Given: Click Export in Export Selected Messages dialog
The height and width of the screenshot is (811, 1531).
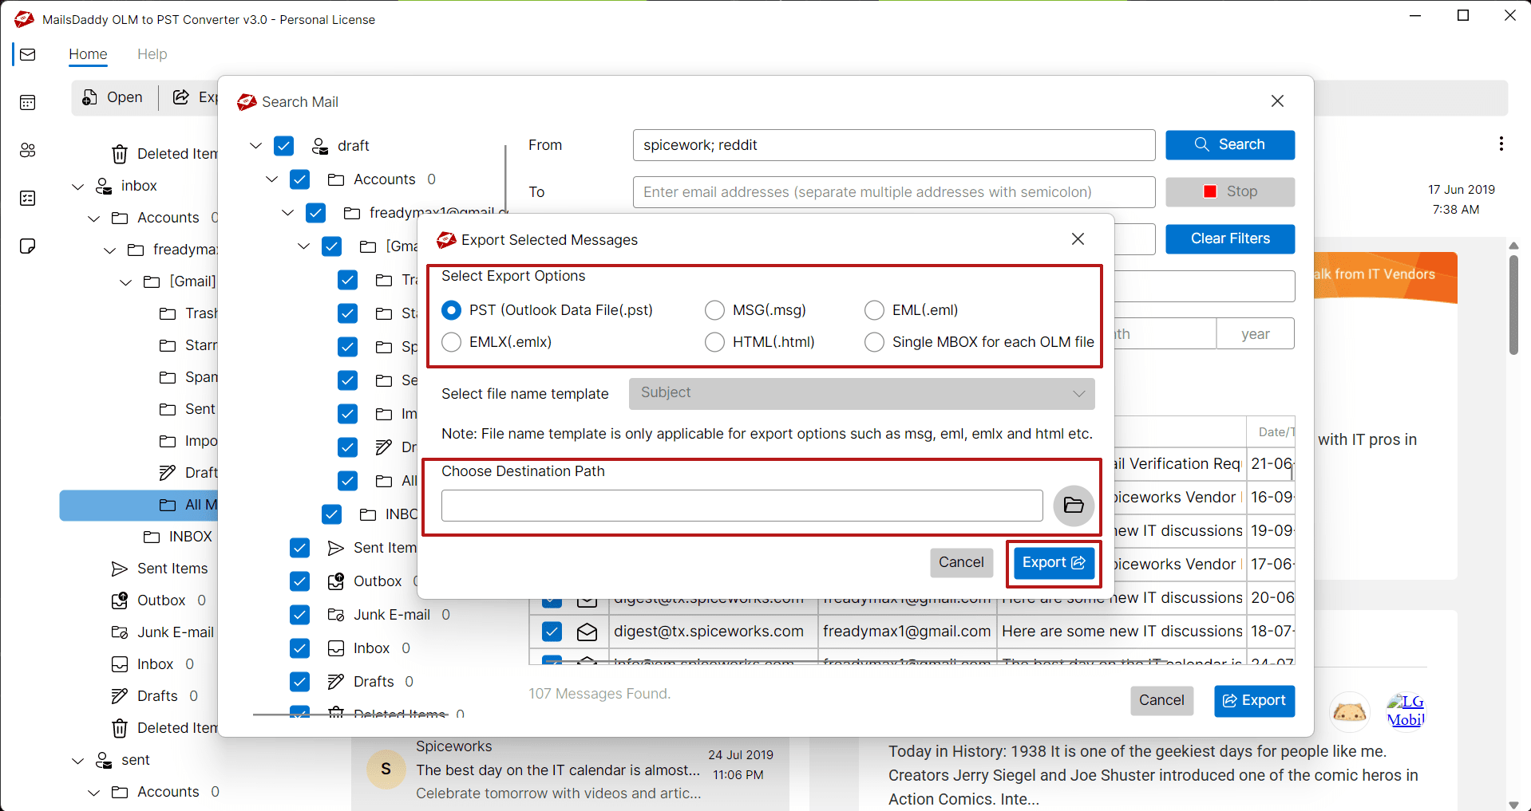Looking at the screenshot, I should (1054, 562).
